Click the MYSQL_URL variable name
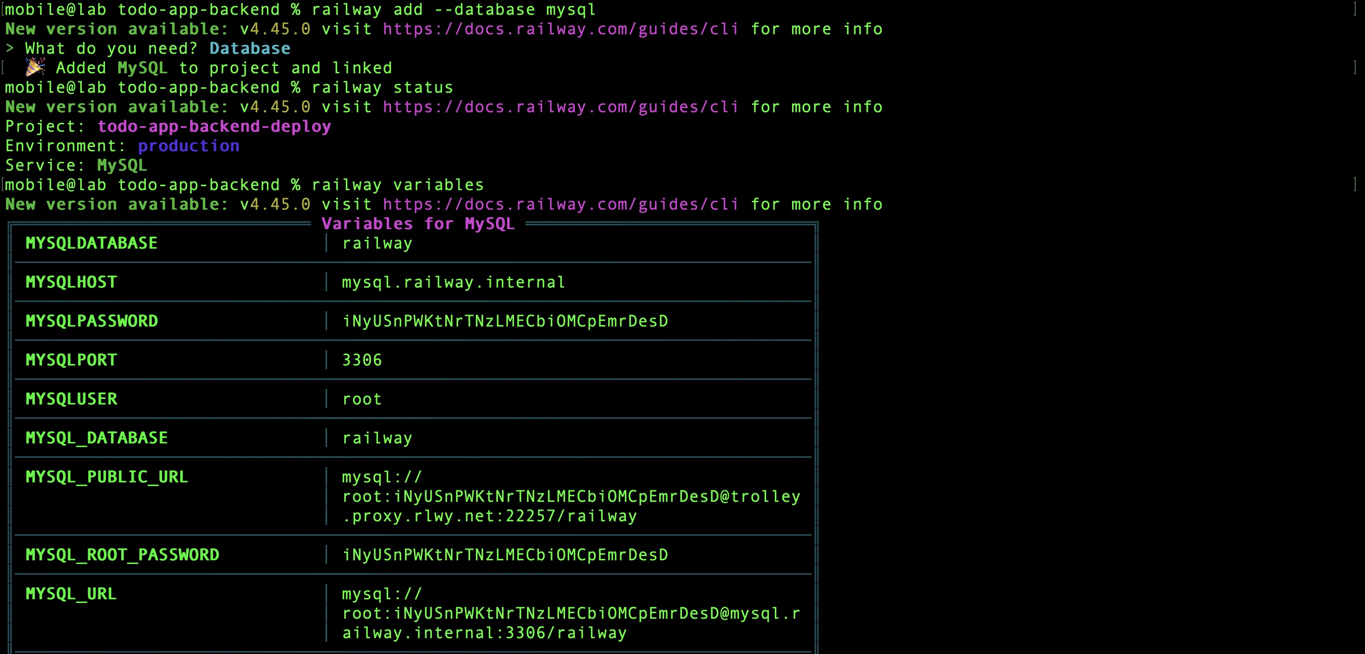 [x=71, y=594]
